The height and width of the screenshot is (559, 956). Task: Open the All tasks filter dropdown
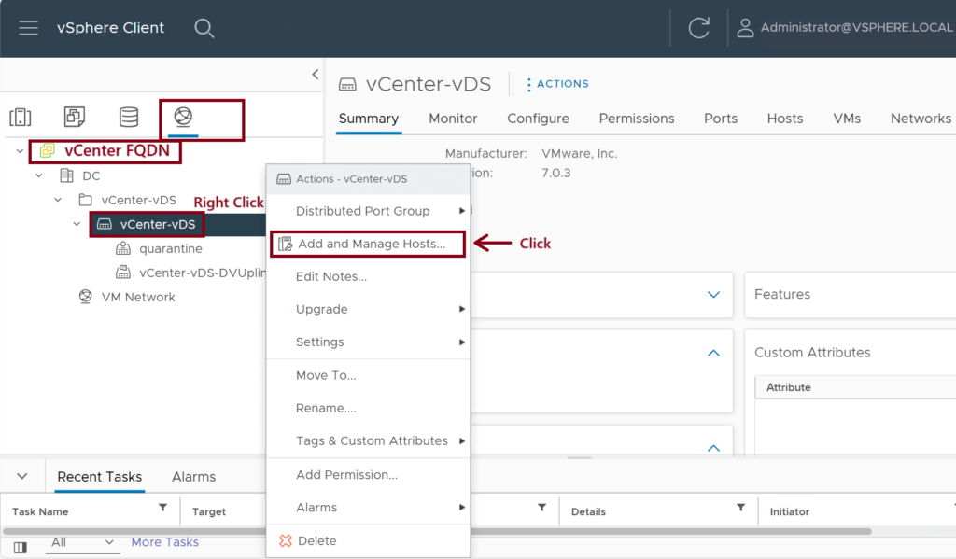(82, 542)
